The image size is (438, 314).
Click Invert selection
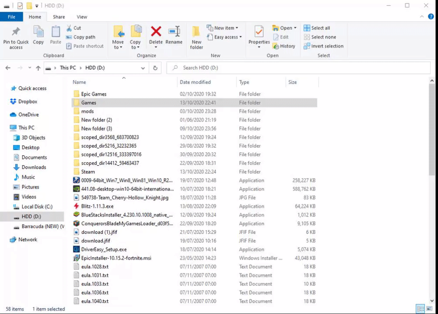pos(324,46)
